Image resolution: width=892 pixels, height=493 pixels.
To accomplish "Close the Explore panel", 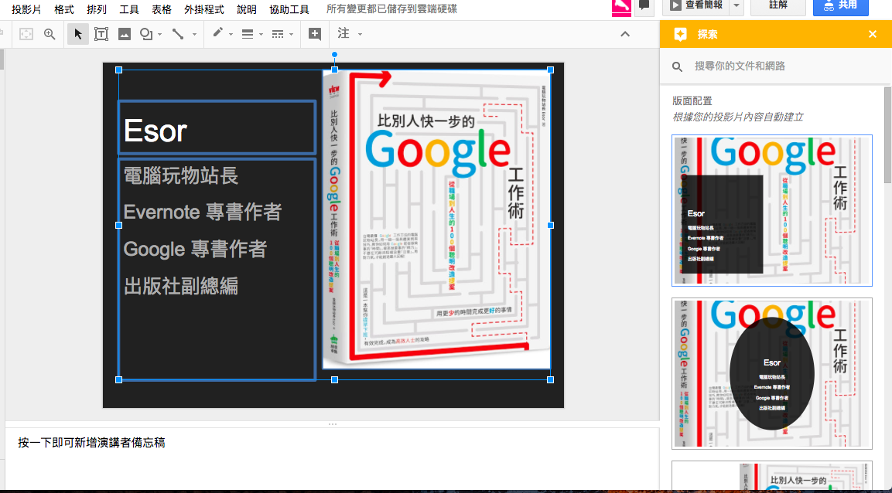I will click(873, 34).
